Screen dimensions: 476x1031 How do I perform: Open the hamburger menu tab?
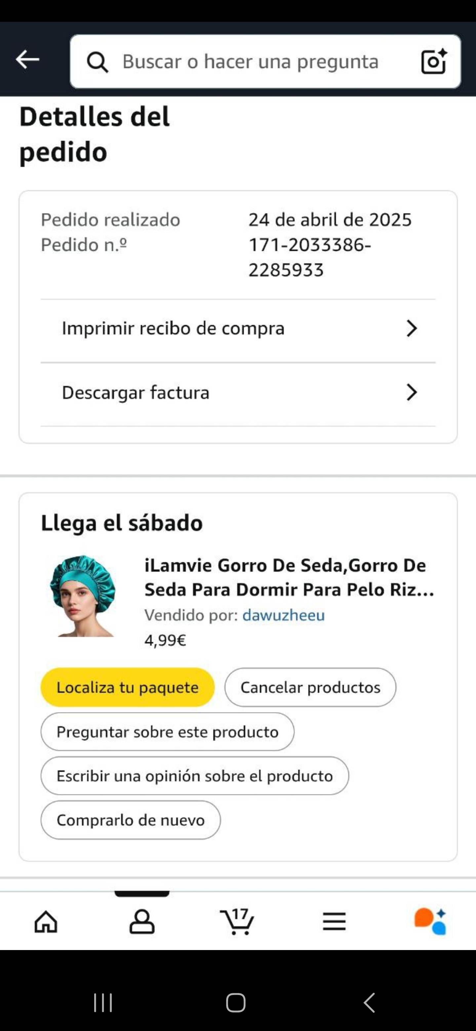tap(334, 922)
